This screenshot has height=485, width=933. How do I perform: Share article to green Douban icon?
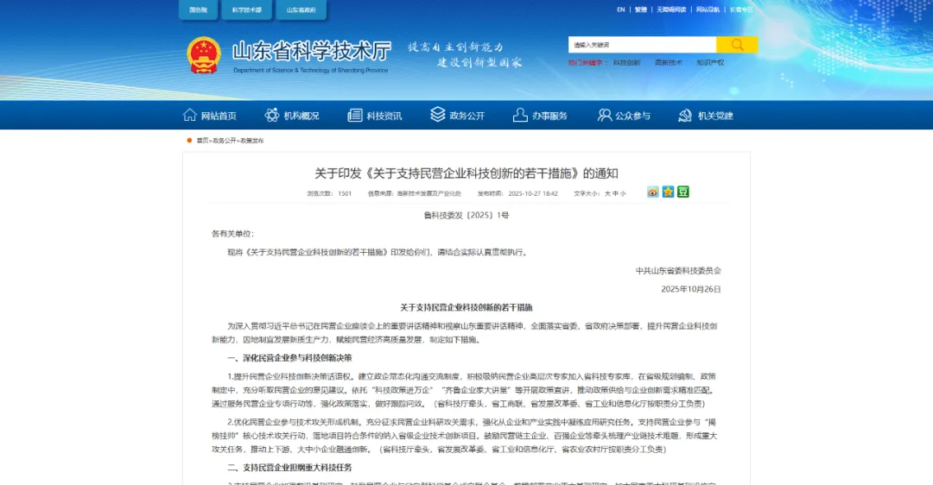pos(683,192)
